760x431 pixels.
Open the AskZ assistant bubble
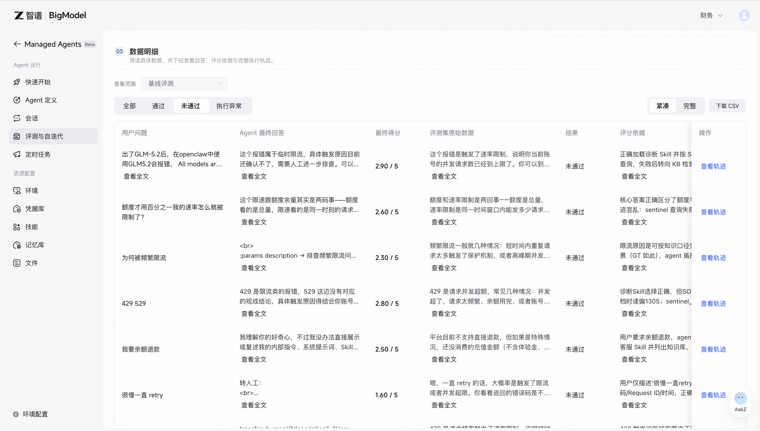(x=740, y=402)
